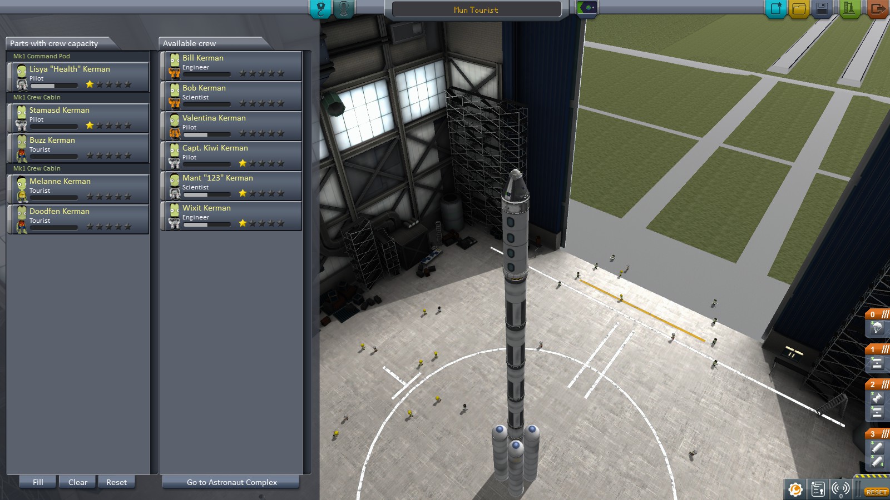Click the orange RESET staging button

pos(876,492)
